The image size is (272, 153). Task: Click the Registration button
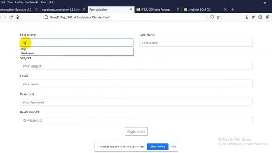(x=136, y=131)
